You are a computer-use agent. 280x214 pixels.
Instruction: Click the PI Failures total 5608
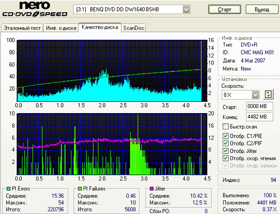130,209
